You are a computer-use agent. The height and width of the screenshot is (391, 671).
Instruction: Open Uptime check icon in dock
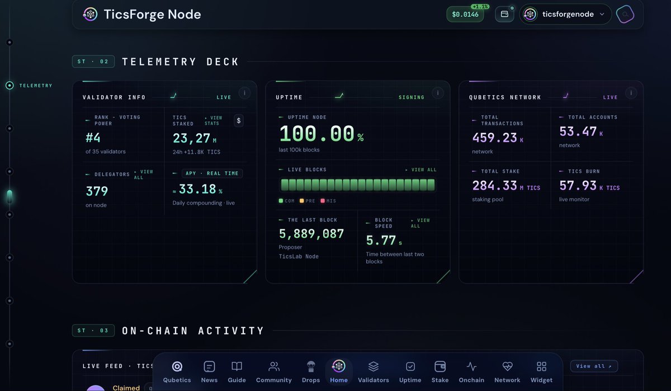(410, 371)
